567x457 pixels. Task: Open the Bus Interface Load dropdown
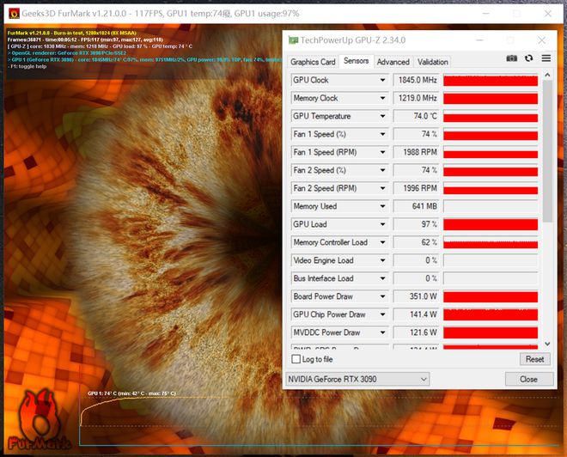coord(382,278)
